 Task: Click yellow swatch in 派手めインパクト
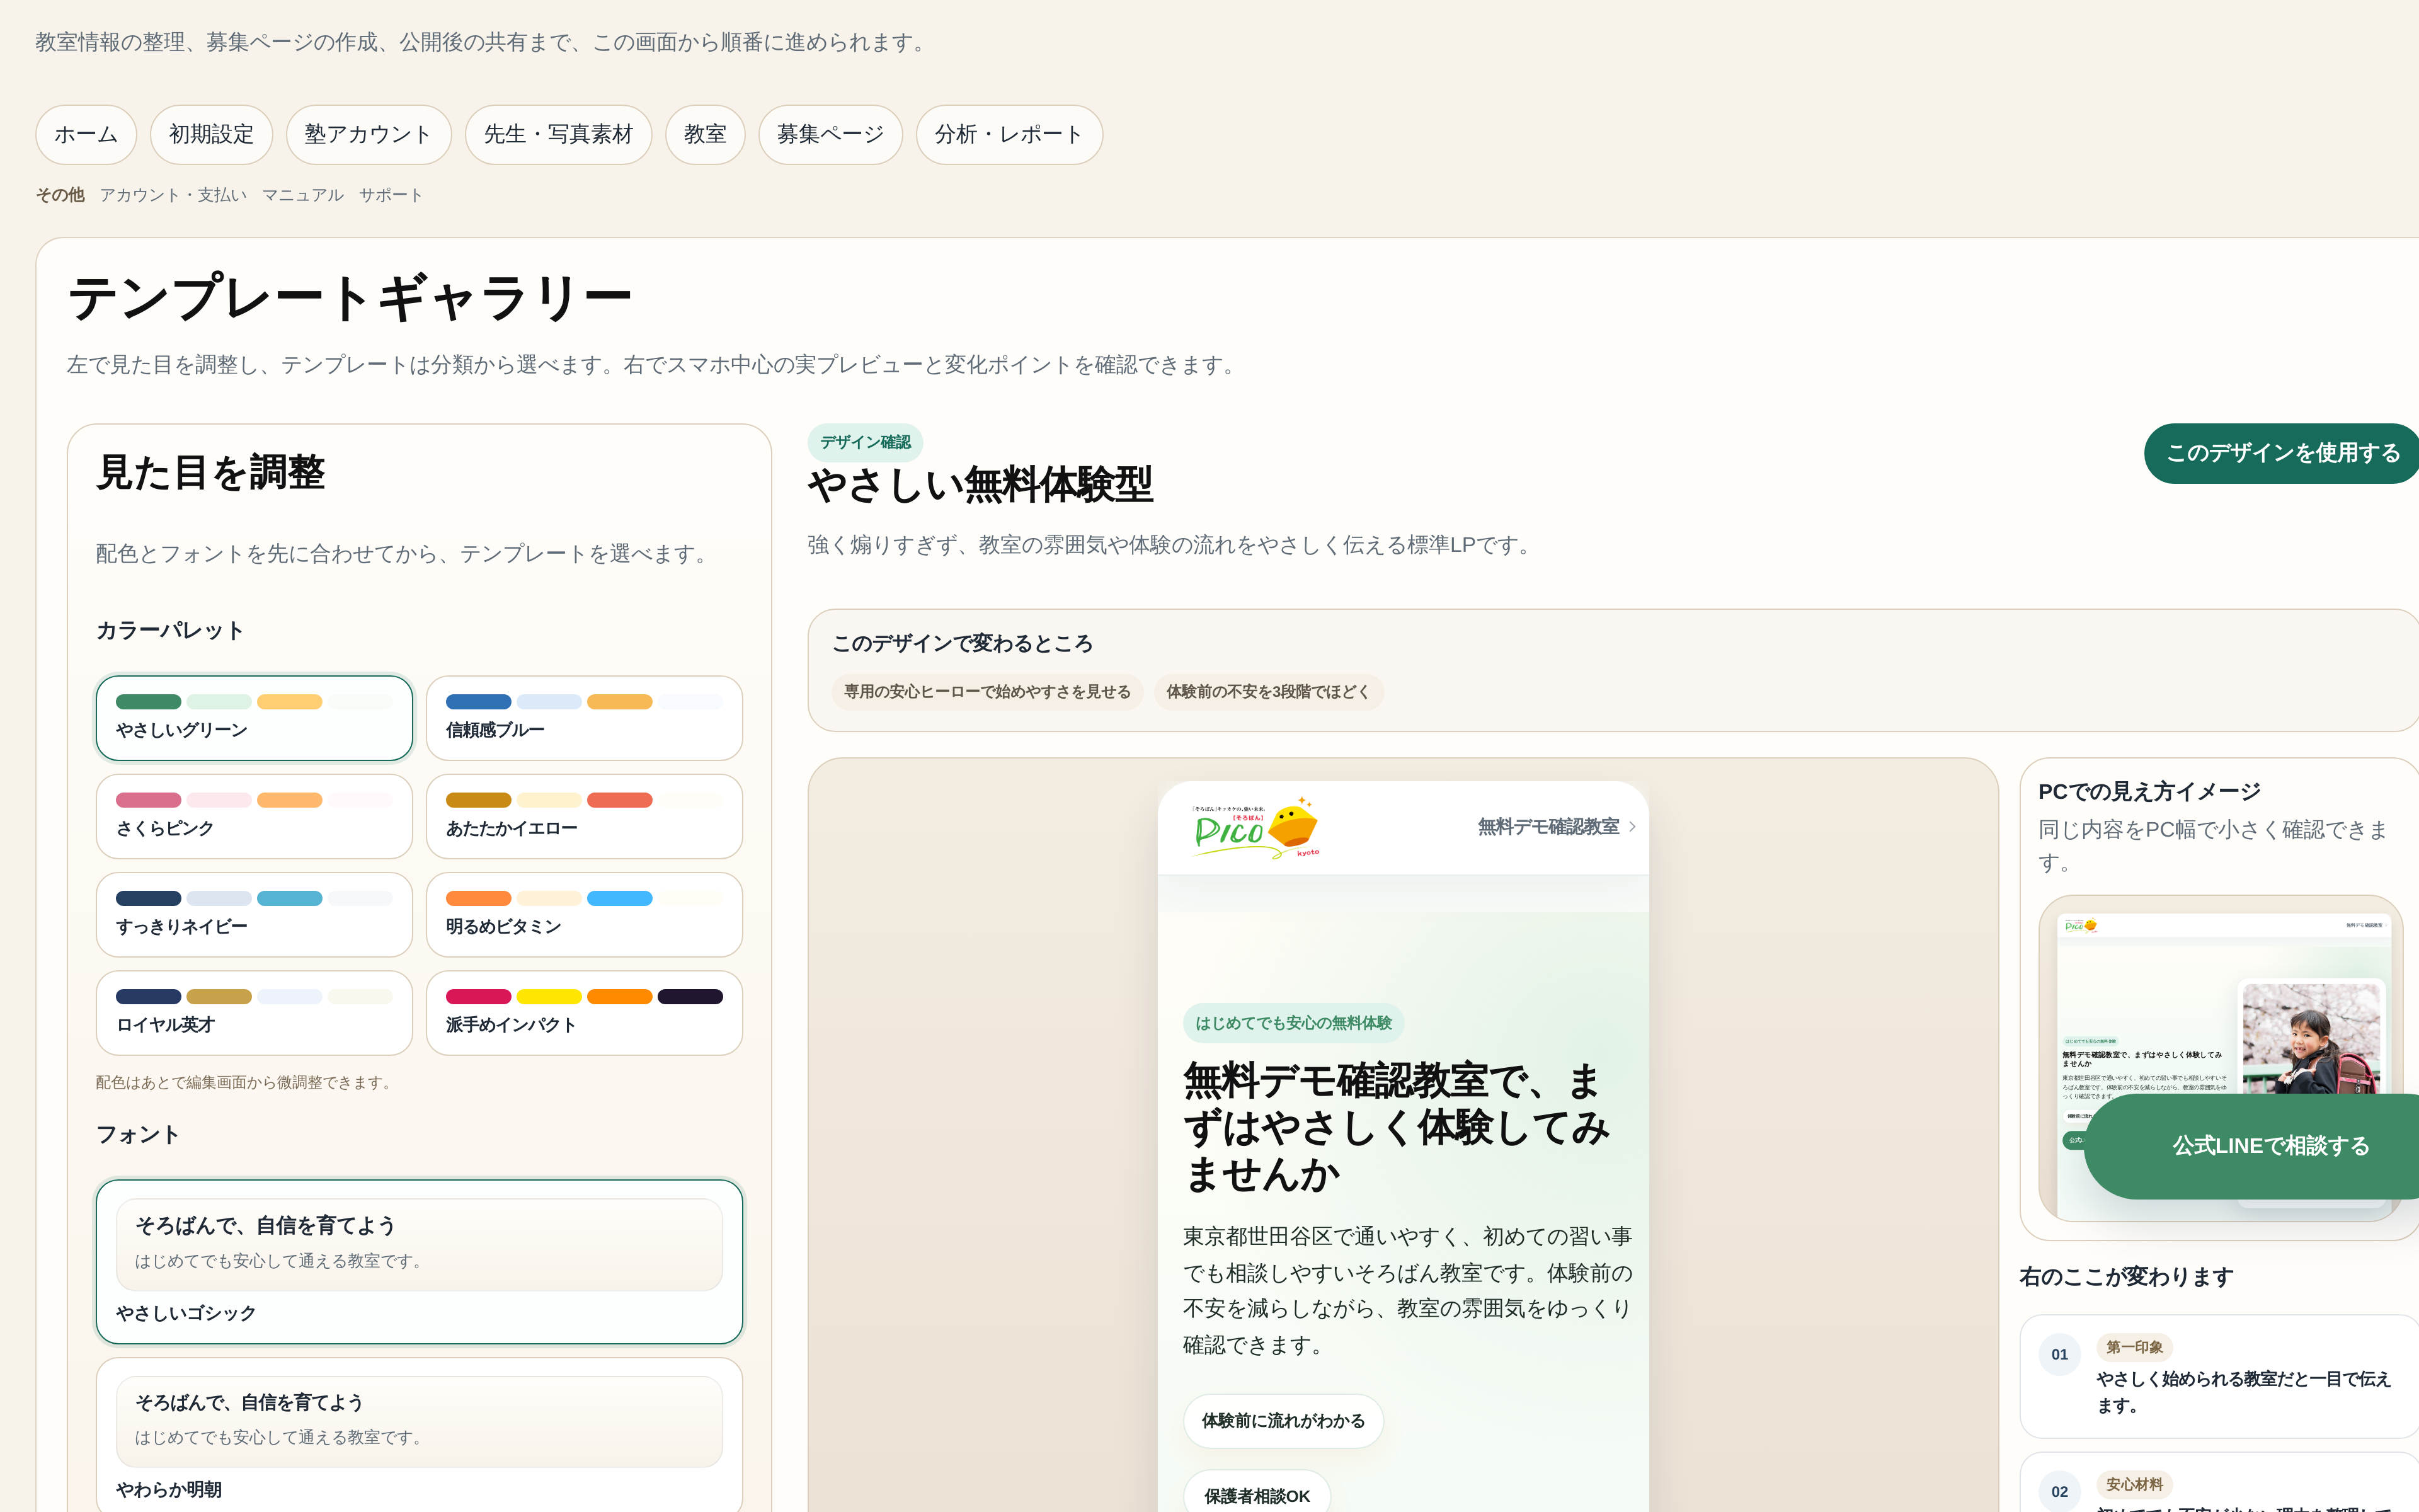point(549,997)
